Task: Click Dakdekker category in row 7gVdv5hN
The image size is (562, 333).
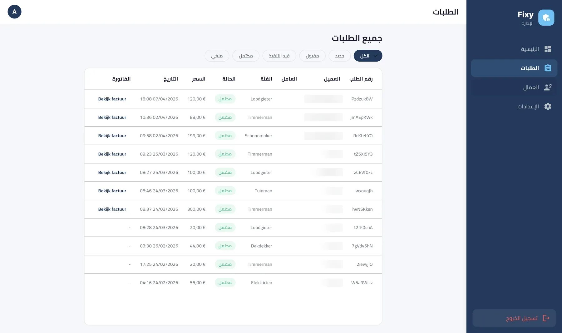Action: (x=262, y=246)
